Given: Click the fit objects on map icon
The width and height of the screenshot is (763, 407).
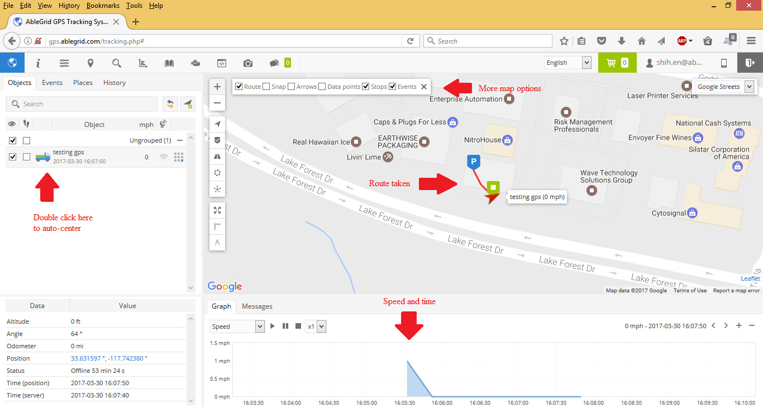Looking at the screenshot, I should 217,210.
